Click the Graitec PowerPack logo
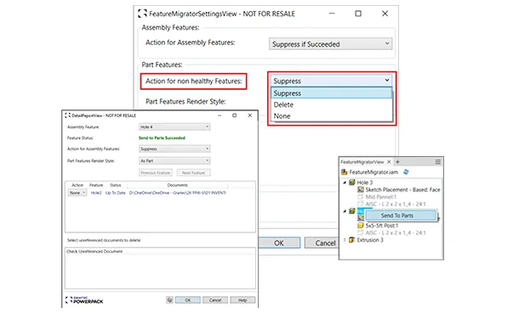Viewport: 519px width, 314px height. tap(84, 300)
